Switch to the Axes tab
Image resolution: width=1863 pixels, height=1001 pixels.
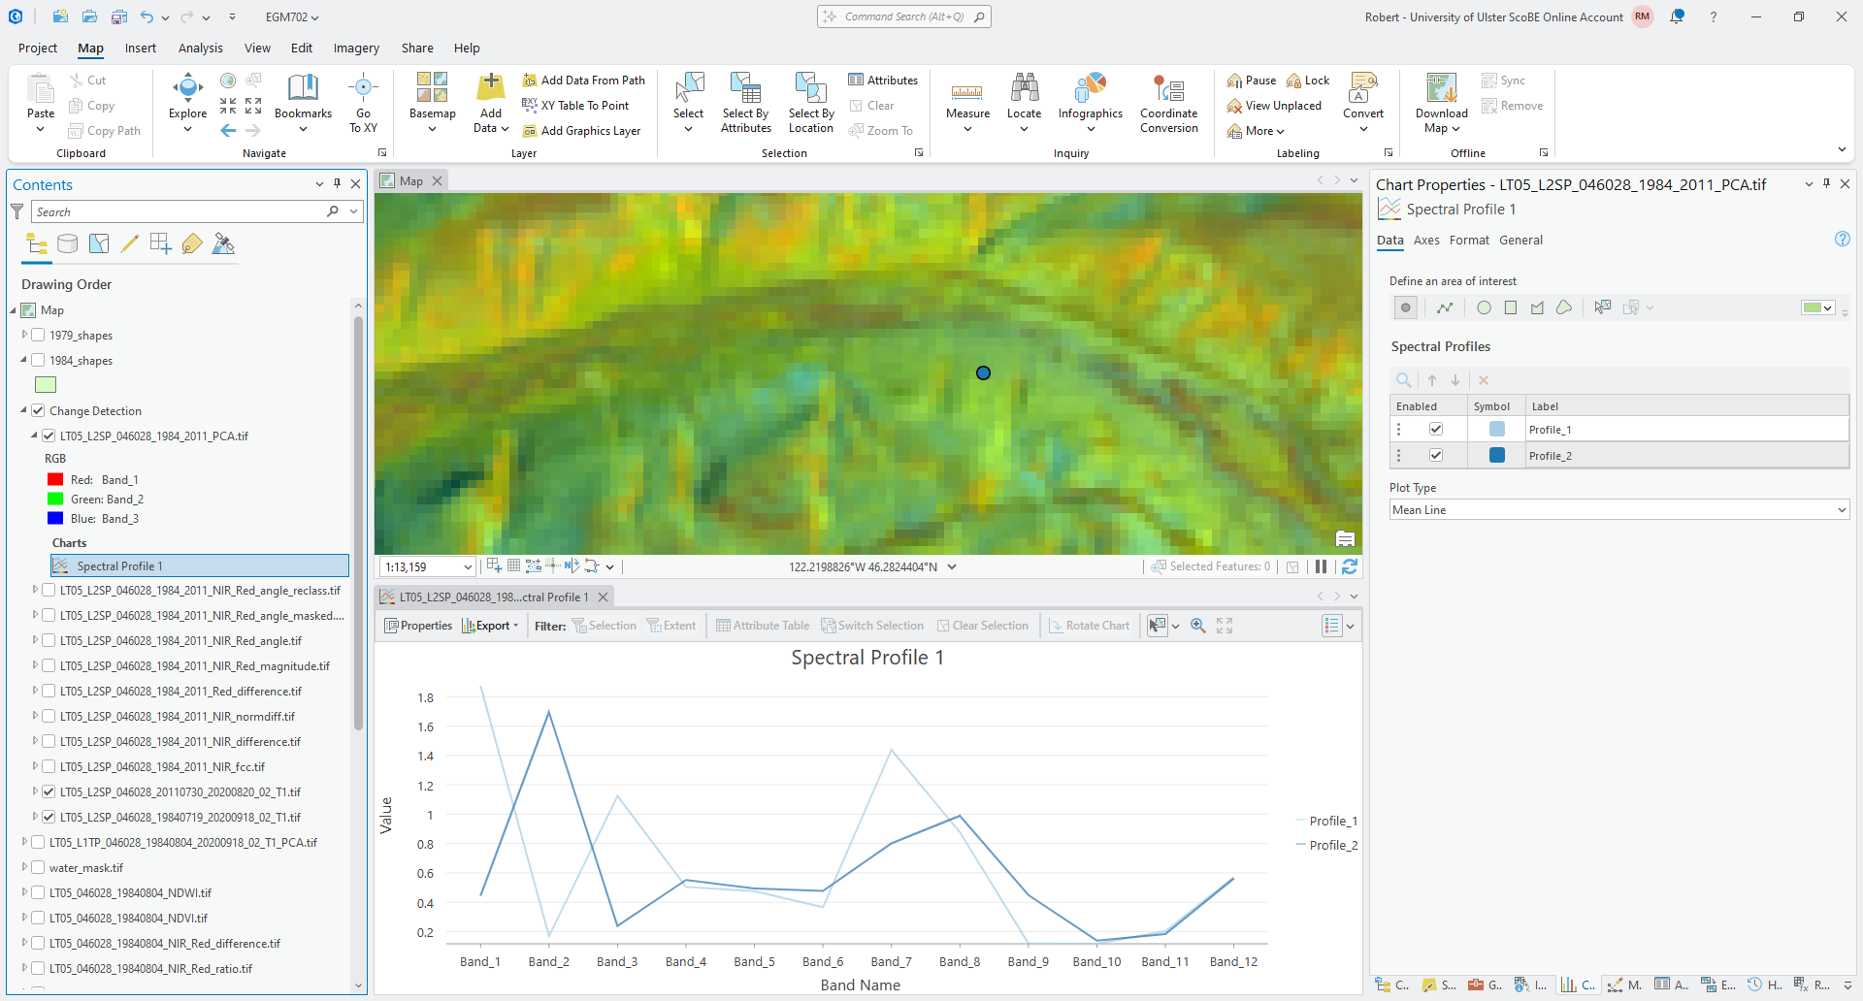tap(1425, 241)
